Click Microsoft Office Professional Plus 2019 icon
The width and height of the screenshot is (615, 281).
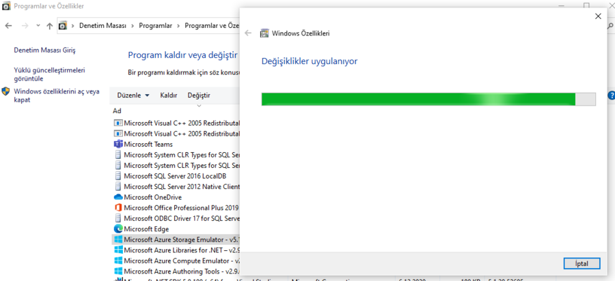(118, 207)
